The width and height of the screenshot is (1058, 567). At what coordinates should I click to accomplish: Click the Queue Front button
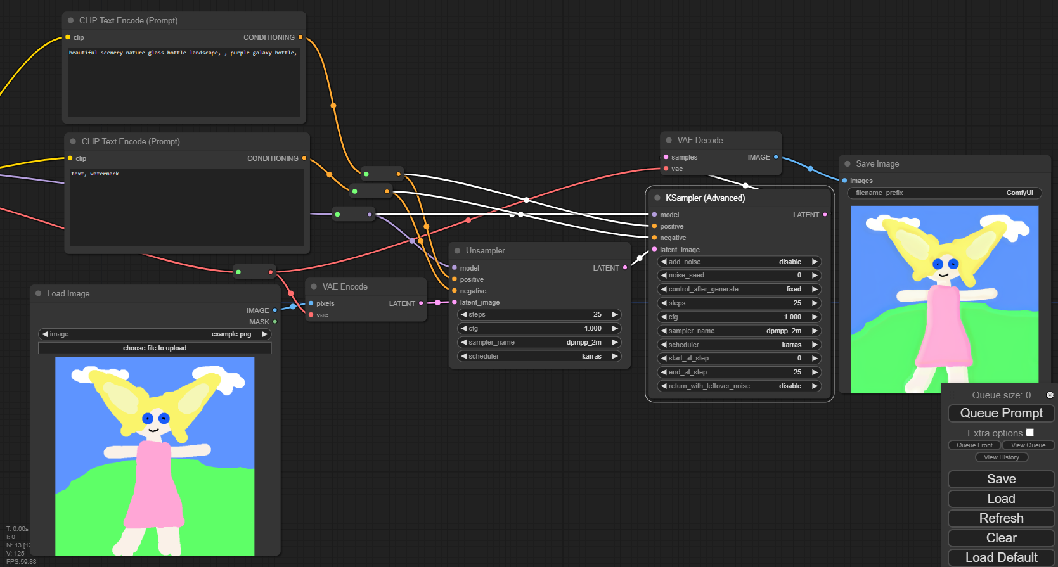tap(974, 445)
